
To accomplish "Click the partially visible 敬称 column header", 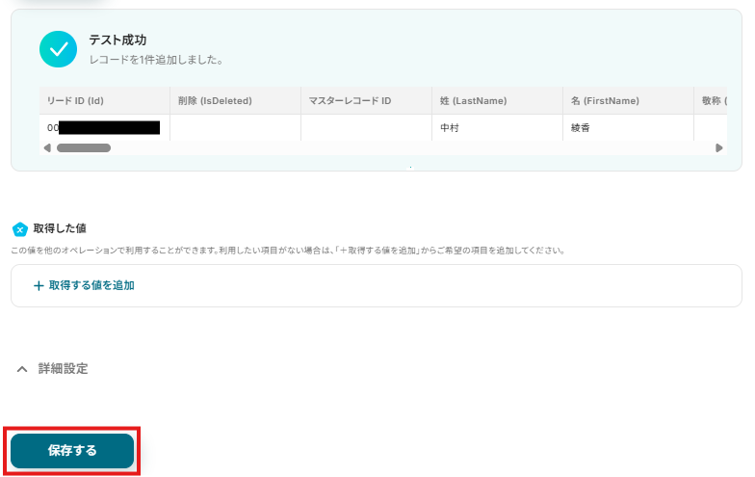I will pos(711,100).
